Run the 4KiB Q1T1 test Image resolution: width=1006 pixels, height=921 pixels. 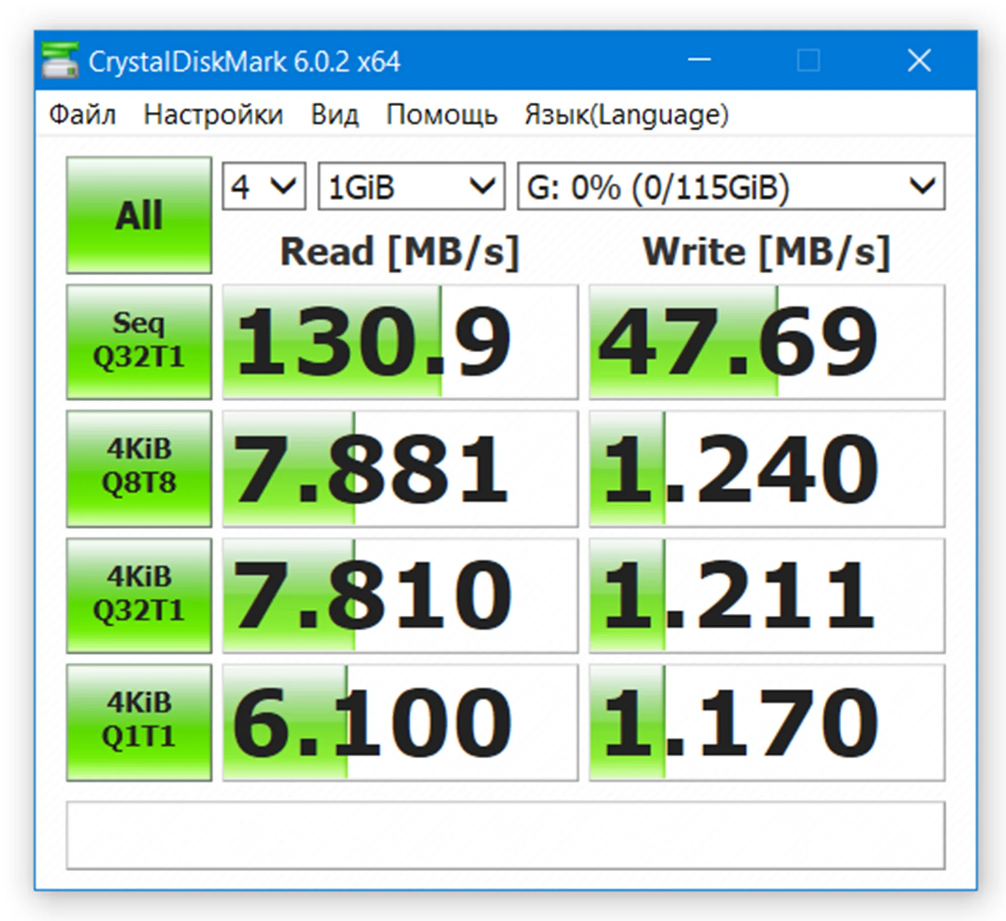coord(139,722)
